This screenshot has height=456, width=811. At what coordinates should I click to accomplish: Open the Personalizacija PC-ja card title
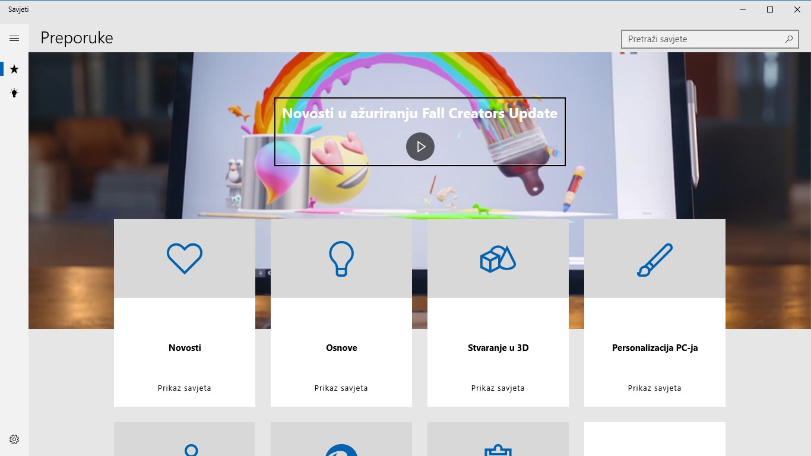(x=655, y=348)
